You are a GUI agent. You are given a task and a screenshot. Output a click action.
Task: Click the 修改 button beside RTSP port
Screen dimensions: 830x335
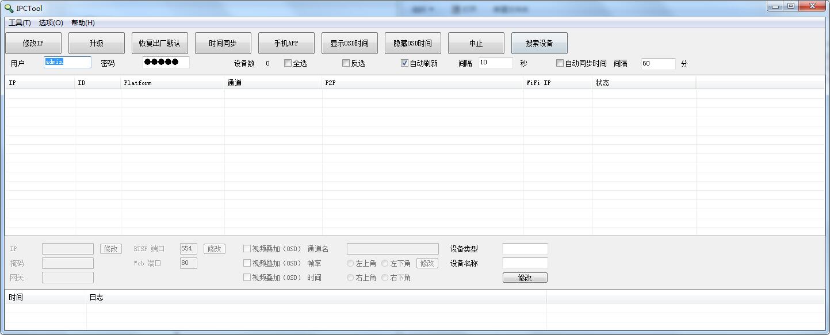[x=215, y=249]
